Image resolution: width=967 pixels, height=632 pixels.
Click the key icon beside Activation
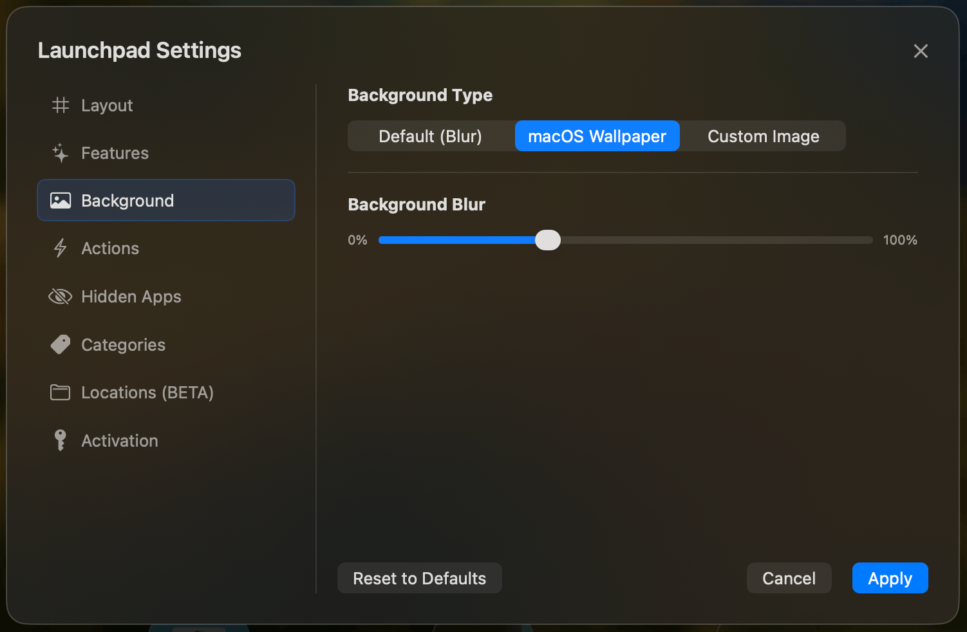tap(60, 440)
